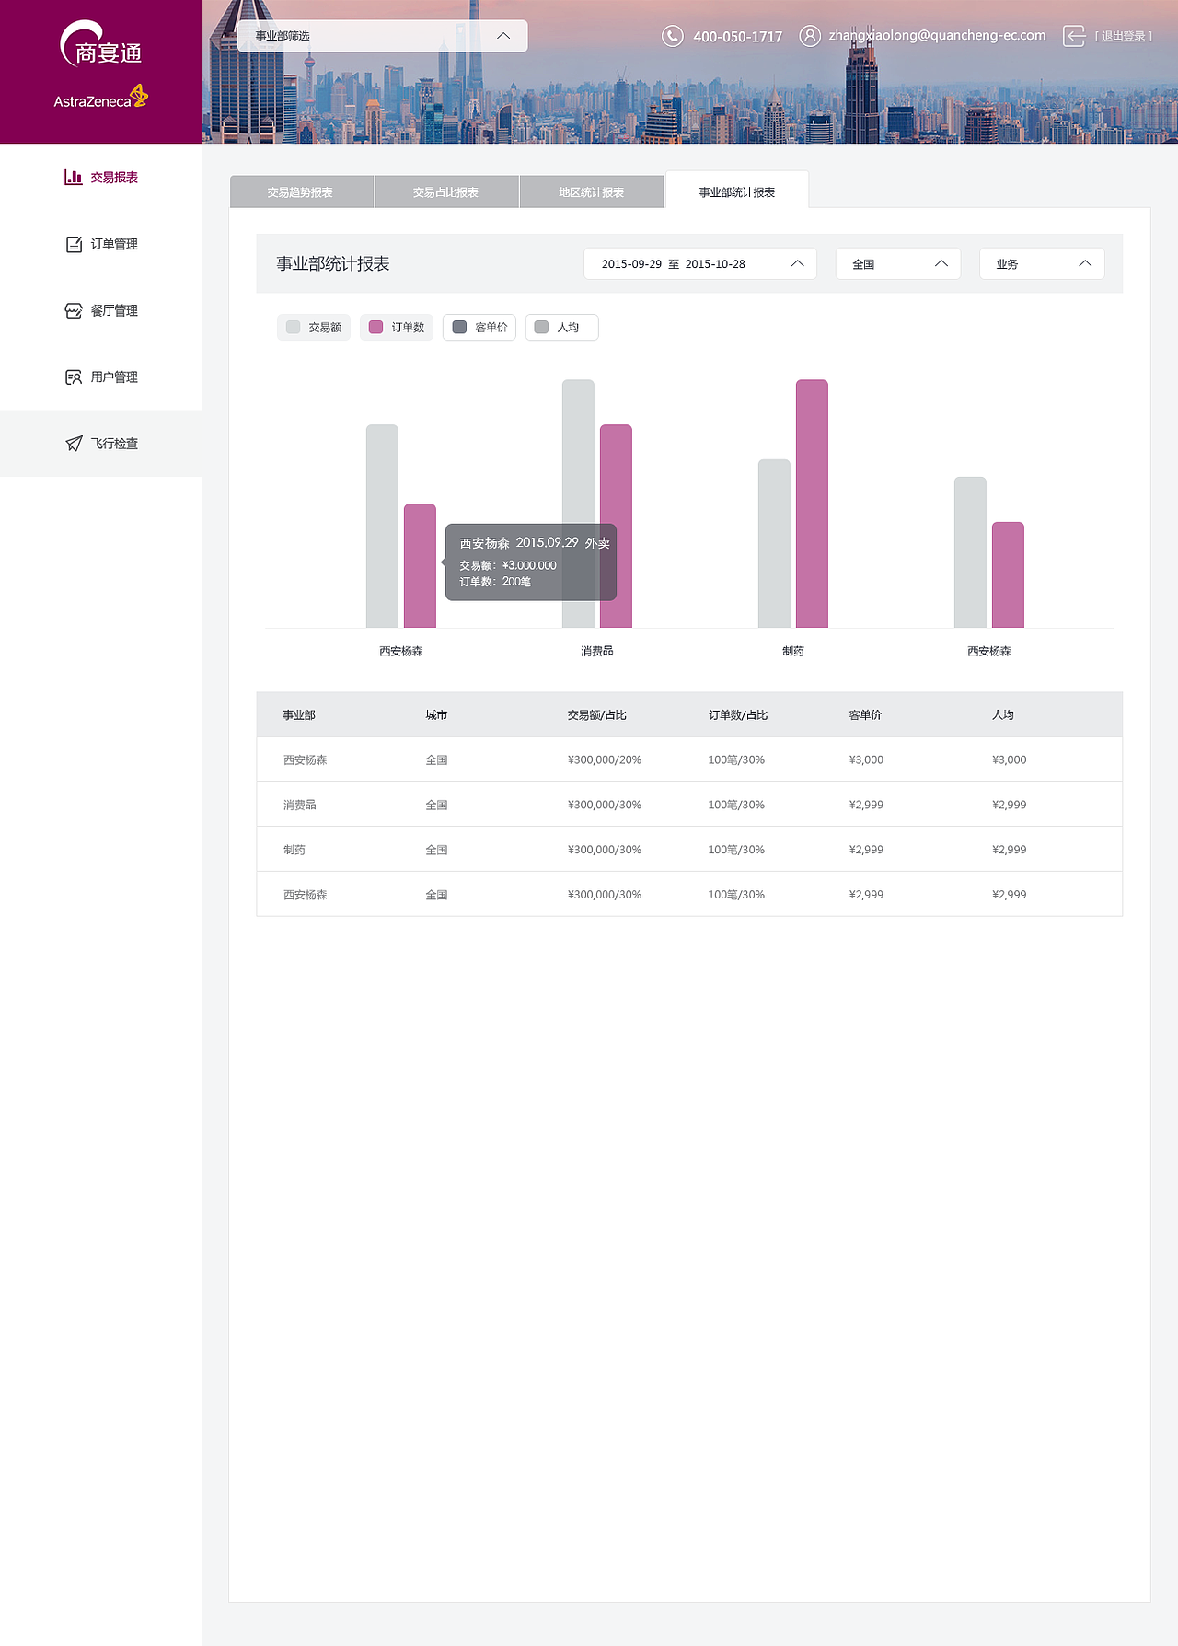Screen dimensions: 1178x1646
Task: Click the 制药 table row name
Action: (294, 850)
